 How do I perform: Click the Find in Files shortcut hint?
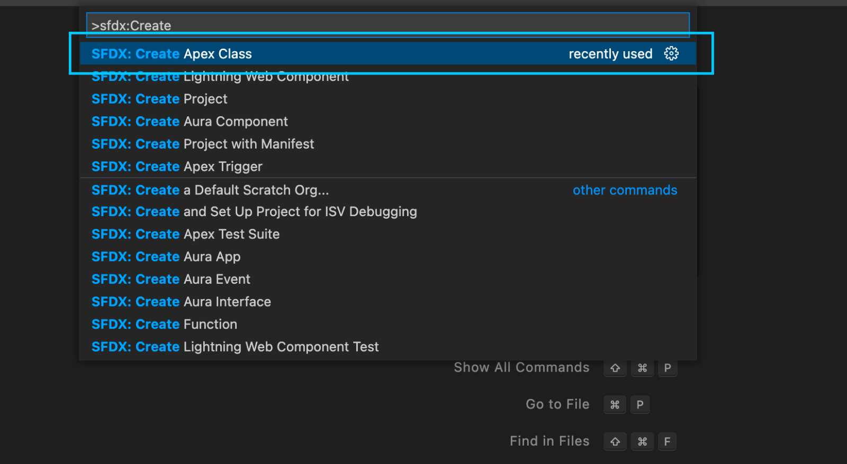tap(549, 441)
